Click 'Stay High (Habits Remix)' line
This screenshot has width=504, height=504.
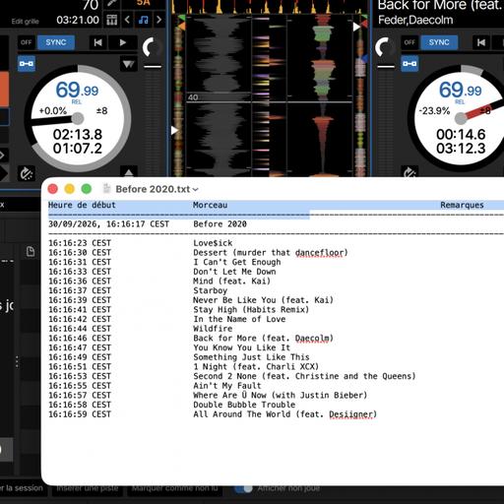(x=251, y=310)
